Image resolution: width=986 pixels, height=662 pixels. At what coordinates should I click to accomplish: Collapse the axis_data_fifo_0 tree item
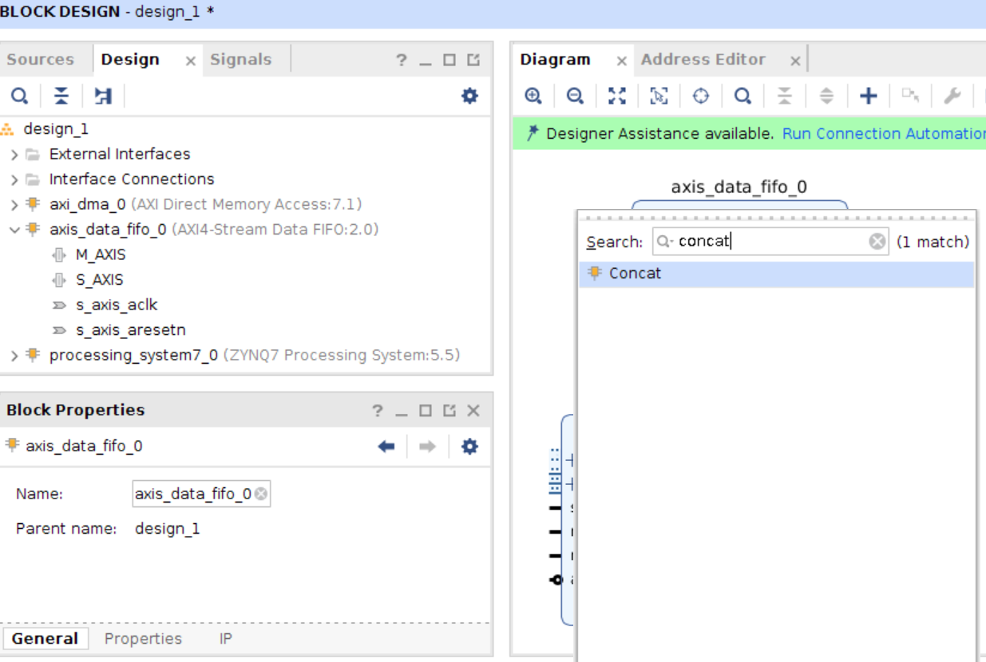click(x=13, y=230)
